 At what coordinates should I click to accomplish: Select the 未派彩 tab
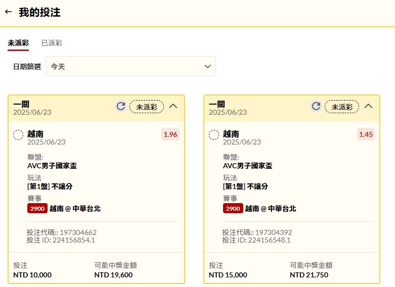pos(18,43)
